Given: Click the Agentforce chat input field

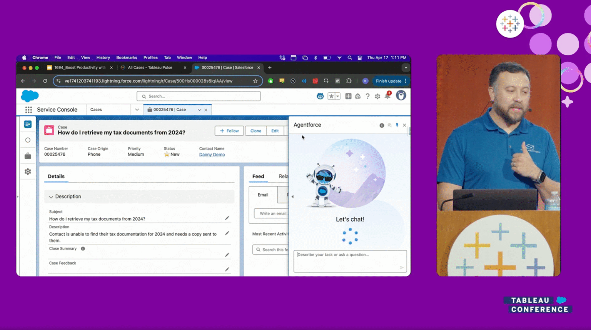Looking at the screenshot, I should [350, 261].
